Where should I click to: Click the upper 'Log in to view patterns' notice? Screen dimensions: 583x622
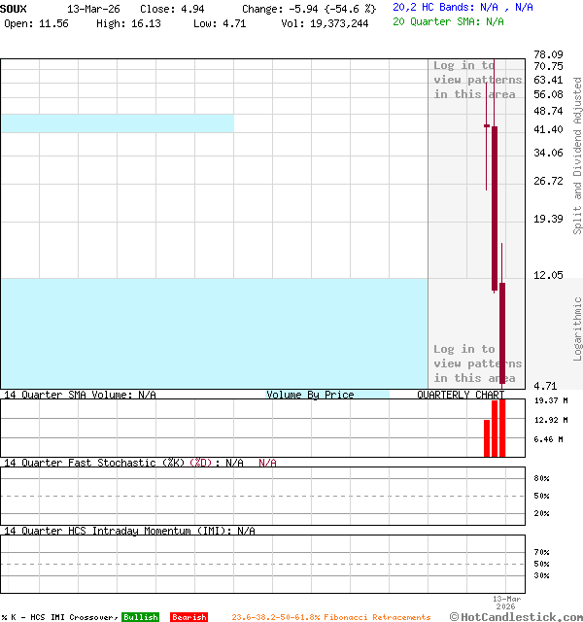477,80
